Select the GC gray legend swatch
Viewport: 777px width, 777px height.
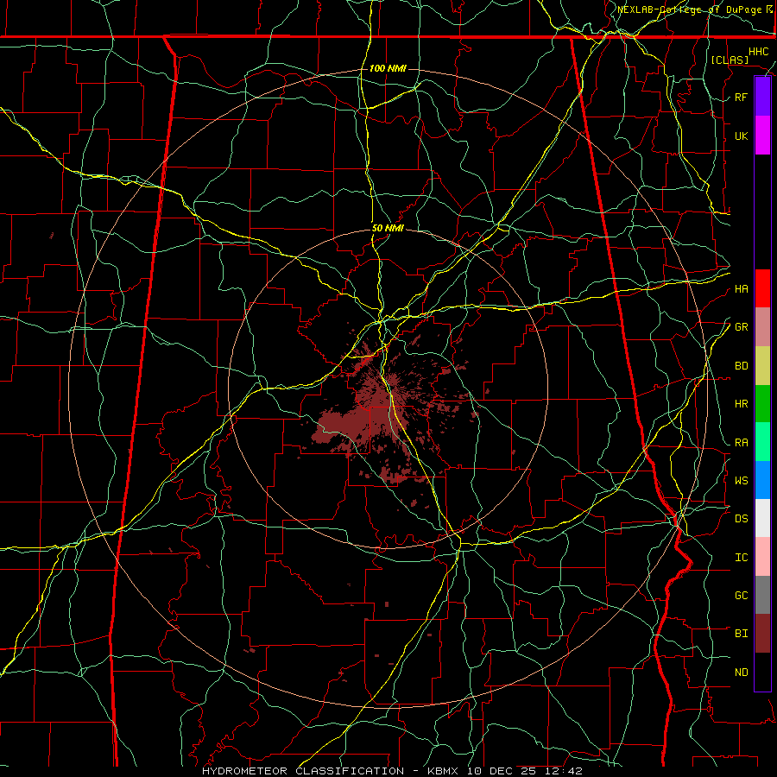click(762, 595)
